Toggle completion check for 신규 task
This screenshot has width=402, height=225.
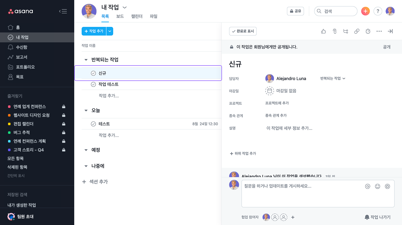click(93, 73)
